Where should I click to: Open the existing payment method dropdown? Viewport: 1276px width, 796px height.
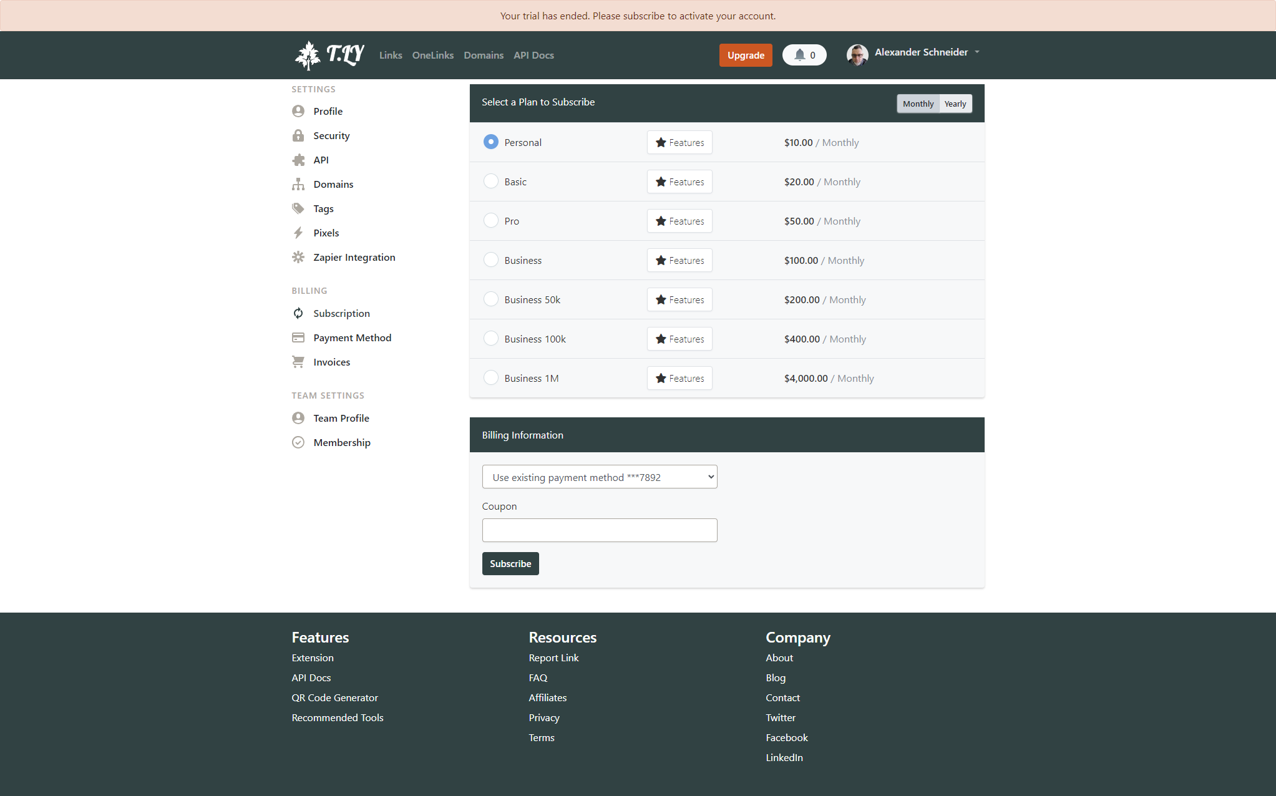point(599,477)
